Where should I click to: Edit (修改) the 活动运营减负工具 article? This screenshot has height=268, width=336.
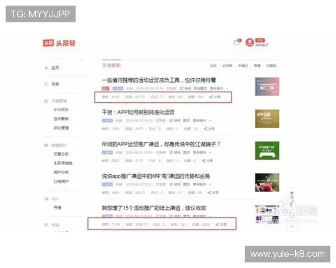point(185,88)
